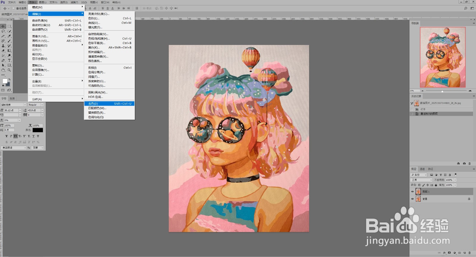Select the Brush tool
476x257 pixels.
click(9, 41)
